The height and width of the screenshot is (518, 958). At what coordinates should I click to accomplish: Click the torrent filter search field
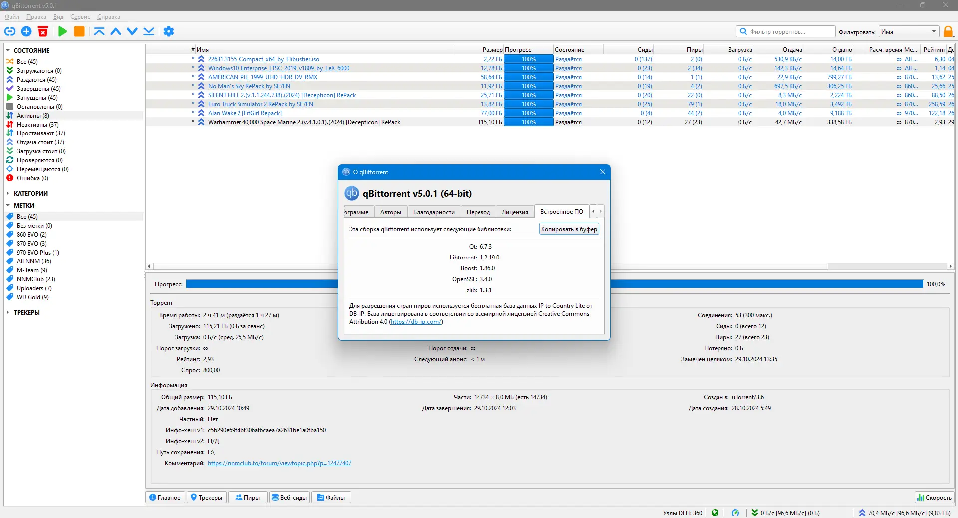click(785, 31)
